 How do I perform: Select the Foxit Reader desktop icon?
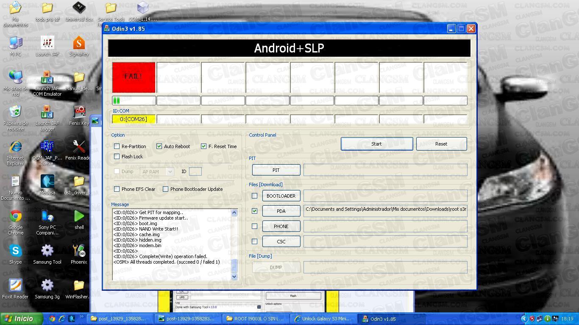(x=16, y=289)
